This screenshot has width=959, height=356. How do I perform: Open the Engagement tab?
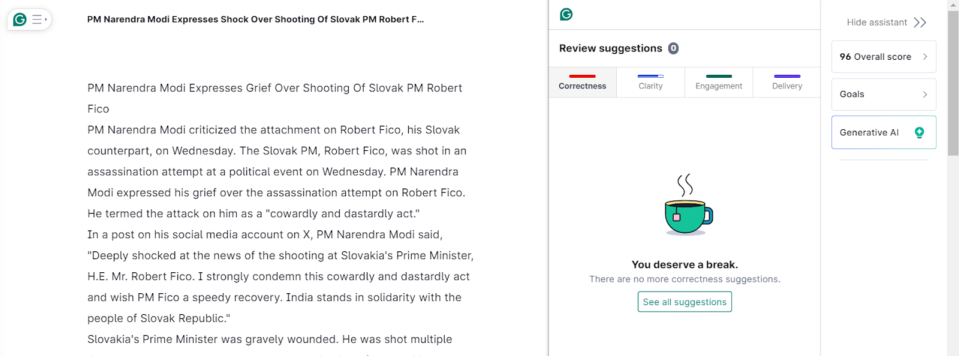click(x=719, y=83)
